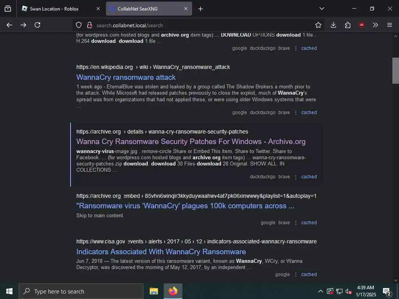Expand options dots on 'plagues 100k' result

click(296, 222)
